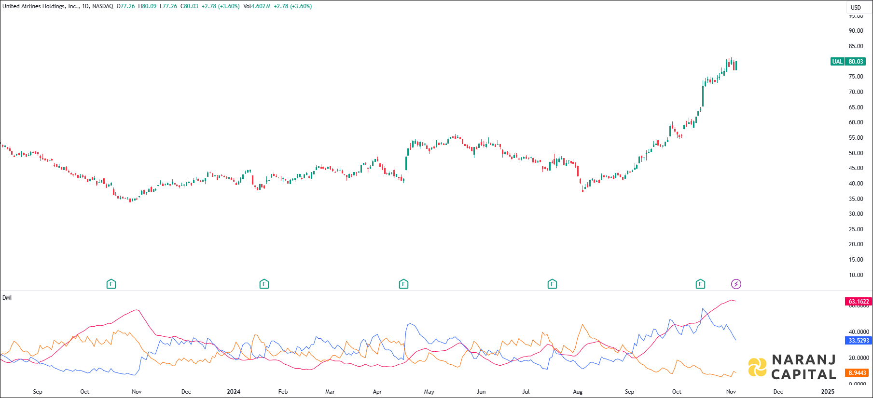The image size is (873, 398).
Task: Click the UAL ticker price tag
Action: (837, 62)
